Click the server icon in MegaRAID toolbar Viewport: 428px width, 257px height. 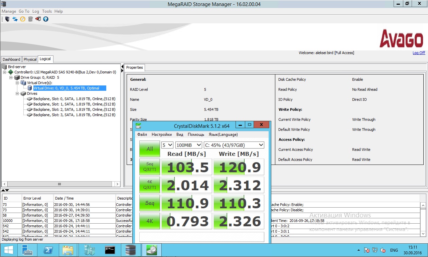pyautogui.click(x=7, y=19)
